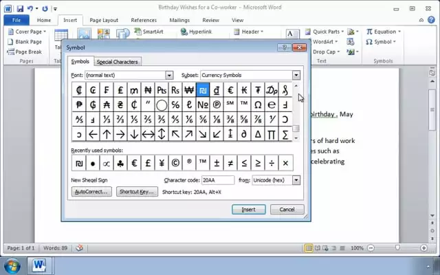Click symbol grid scrollbar down arrow
Image resolution: width=440 pixels, height=275 pixels.
tap(296, 137)
